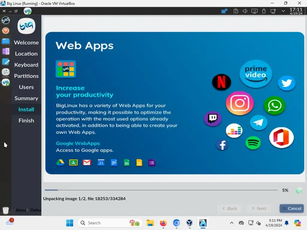Click the BigLinux Web Apps grid icon
Screen dimensions: 307x230
[66, 69]
